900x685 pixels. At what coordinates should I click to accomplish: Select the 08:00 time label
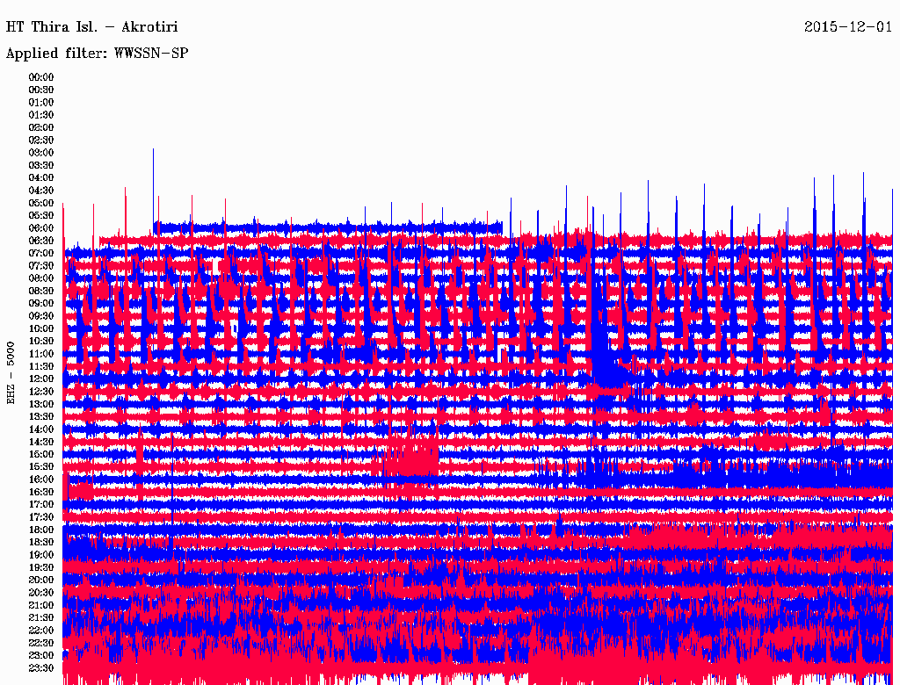(x=41, y=278)
